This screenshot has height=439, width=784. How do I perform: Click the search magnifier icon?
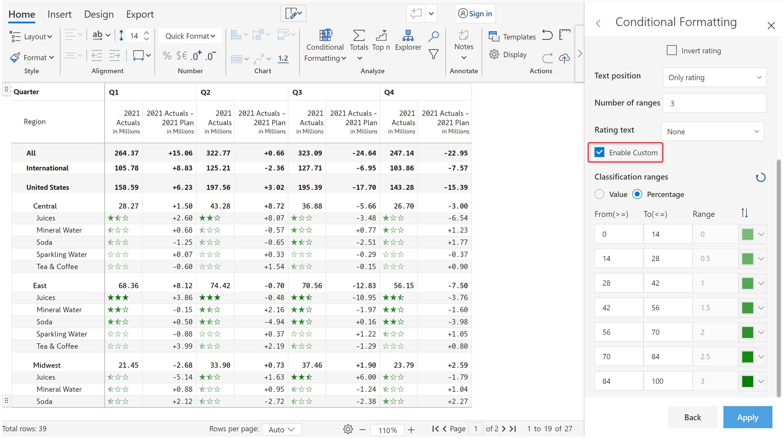(433, 36)
